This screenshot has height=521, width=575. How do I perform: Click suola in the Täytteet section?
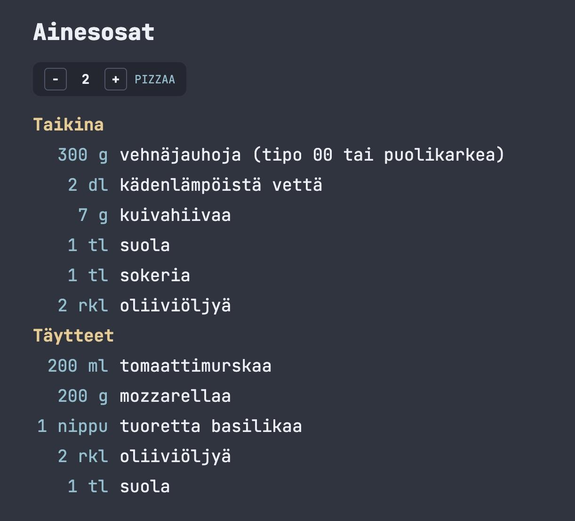coord(144,487)
